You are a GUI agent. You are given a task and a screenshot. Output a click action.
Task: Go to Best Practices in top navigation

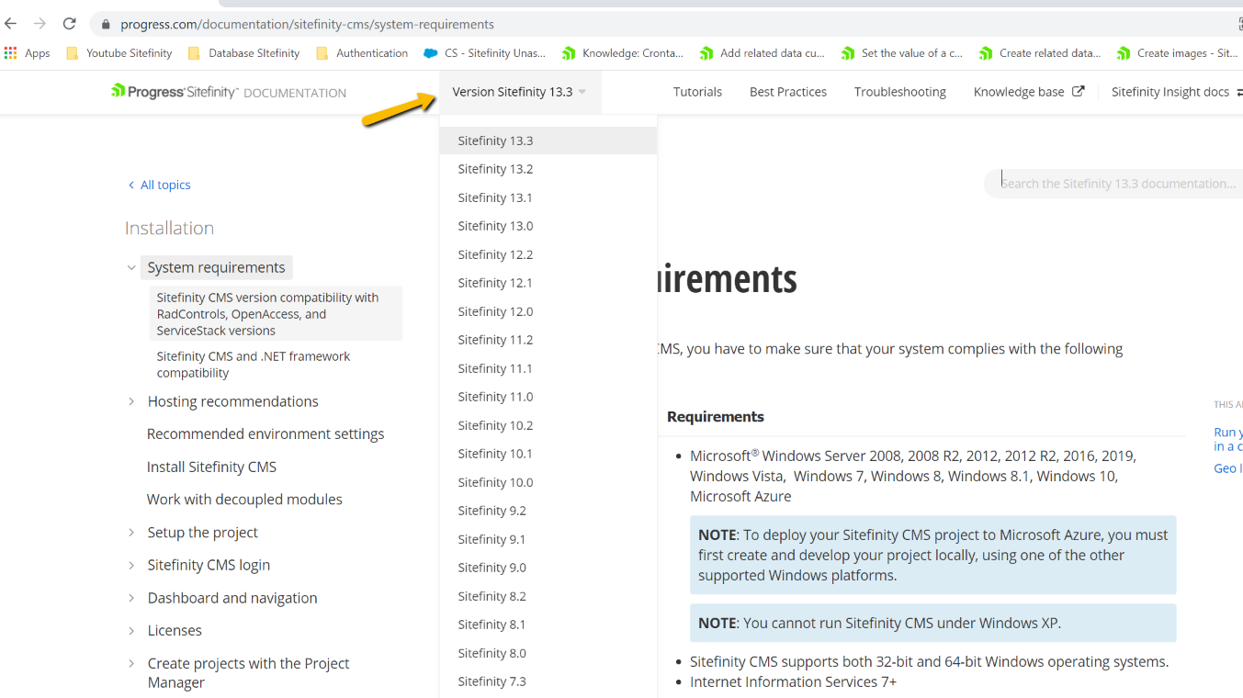pos(788,92)
